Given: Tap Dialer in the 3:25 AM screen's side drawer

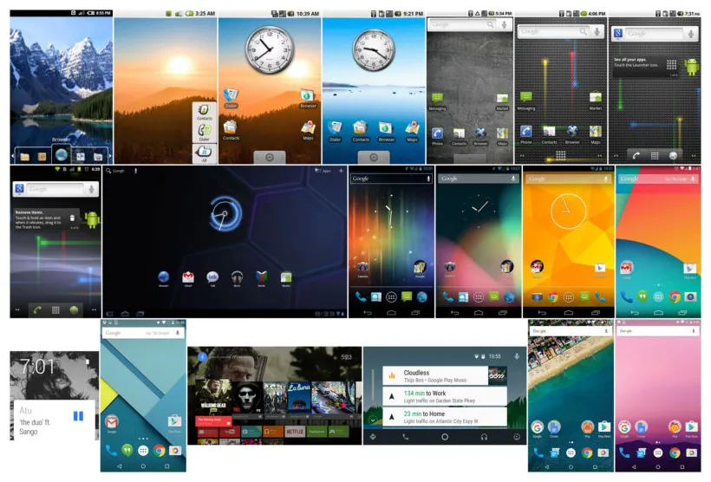Looking at the screenshot, I should tap(204, 133).
